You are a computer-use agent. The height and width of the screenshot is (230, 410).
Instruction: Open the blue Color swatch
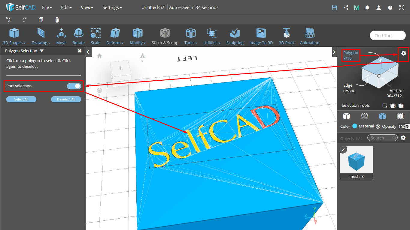pyautogui.click(x=355, y=126)
